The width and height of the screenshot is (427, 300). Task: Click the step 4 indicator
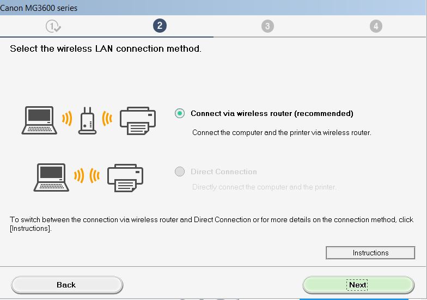(x=375, y=26)
